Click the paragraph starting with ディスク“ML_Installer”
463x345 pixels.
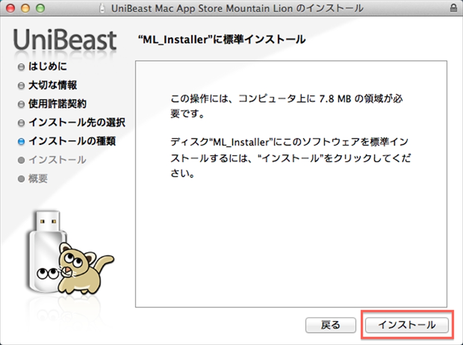[291, 157]
